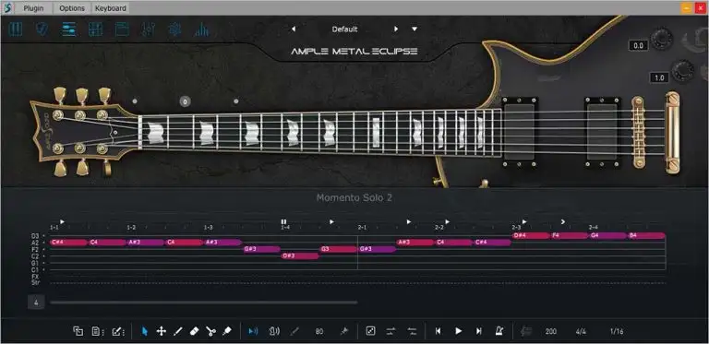
Task: Click the velocity value 80
Action: coord(319,331)
